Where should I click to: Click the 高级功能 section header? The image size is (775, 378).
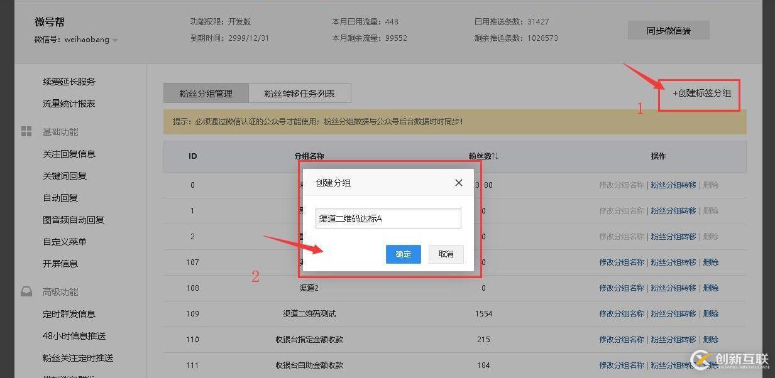pos(60,292)
